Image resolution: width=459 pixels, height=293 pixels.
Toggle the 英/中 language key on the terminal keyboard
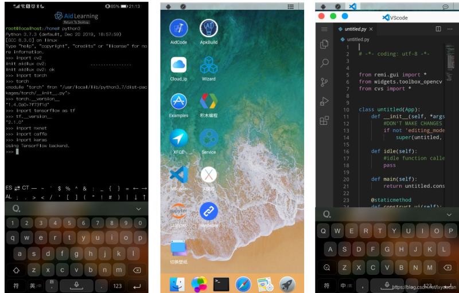pos(36,286)
